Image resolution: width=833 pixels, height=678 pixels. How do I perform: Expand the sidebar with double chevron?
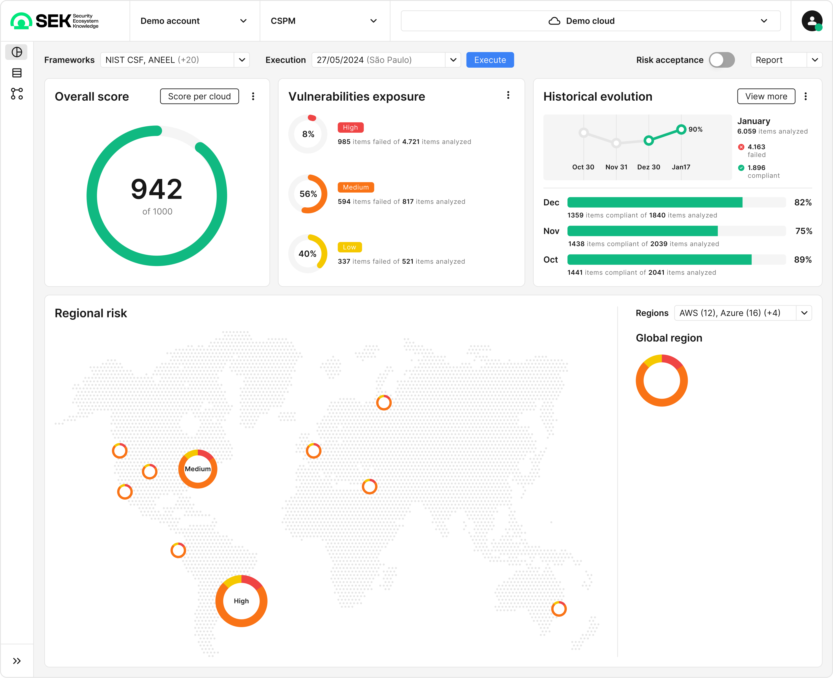click(x=17, y=661)
